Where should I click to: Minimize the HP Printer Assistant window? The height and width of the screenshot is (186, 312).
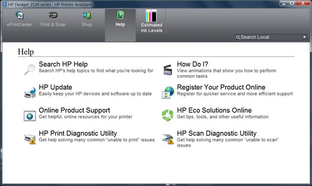click(x=284, y=3)
